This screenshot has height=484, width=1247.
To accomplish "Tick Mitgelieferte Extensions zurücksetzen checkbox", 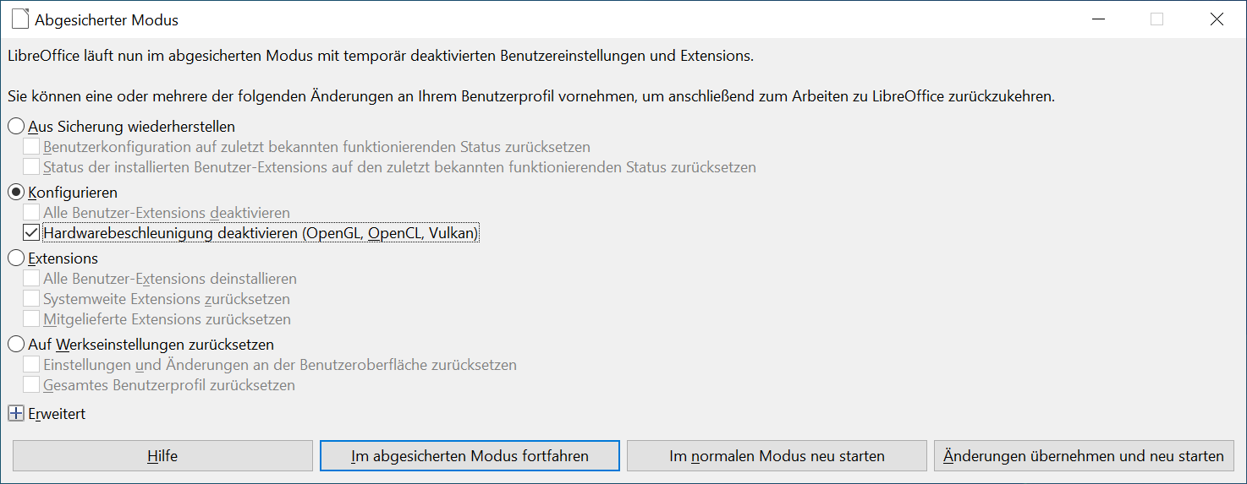I will click(x=31, y=319).
